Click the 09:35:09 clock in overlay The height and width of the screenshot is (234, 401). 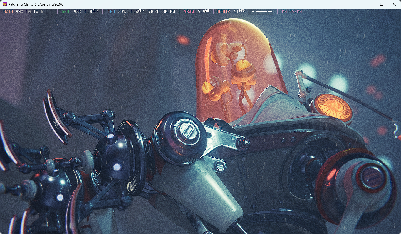click(x=292, y=12)
